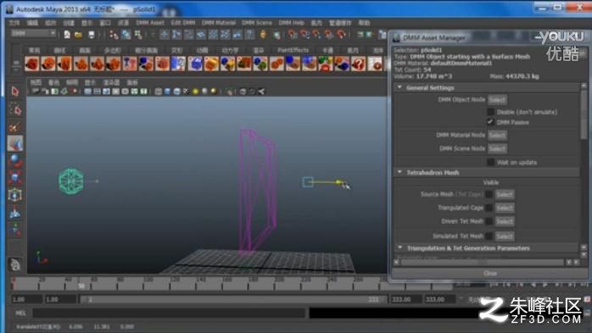Uncheck the DMM Passive checkbox
This screenshot has width=592, height=333.
click(490, 122)
